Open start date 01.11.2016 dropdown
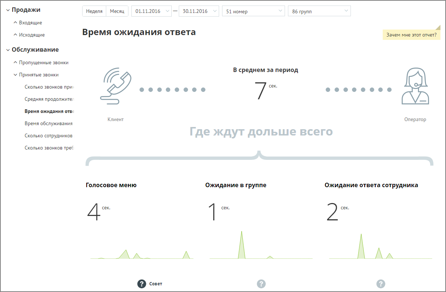Viewport: 446px width, 292px height. coord(152,11)
